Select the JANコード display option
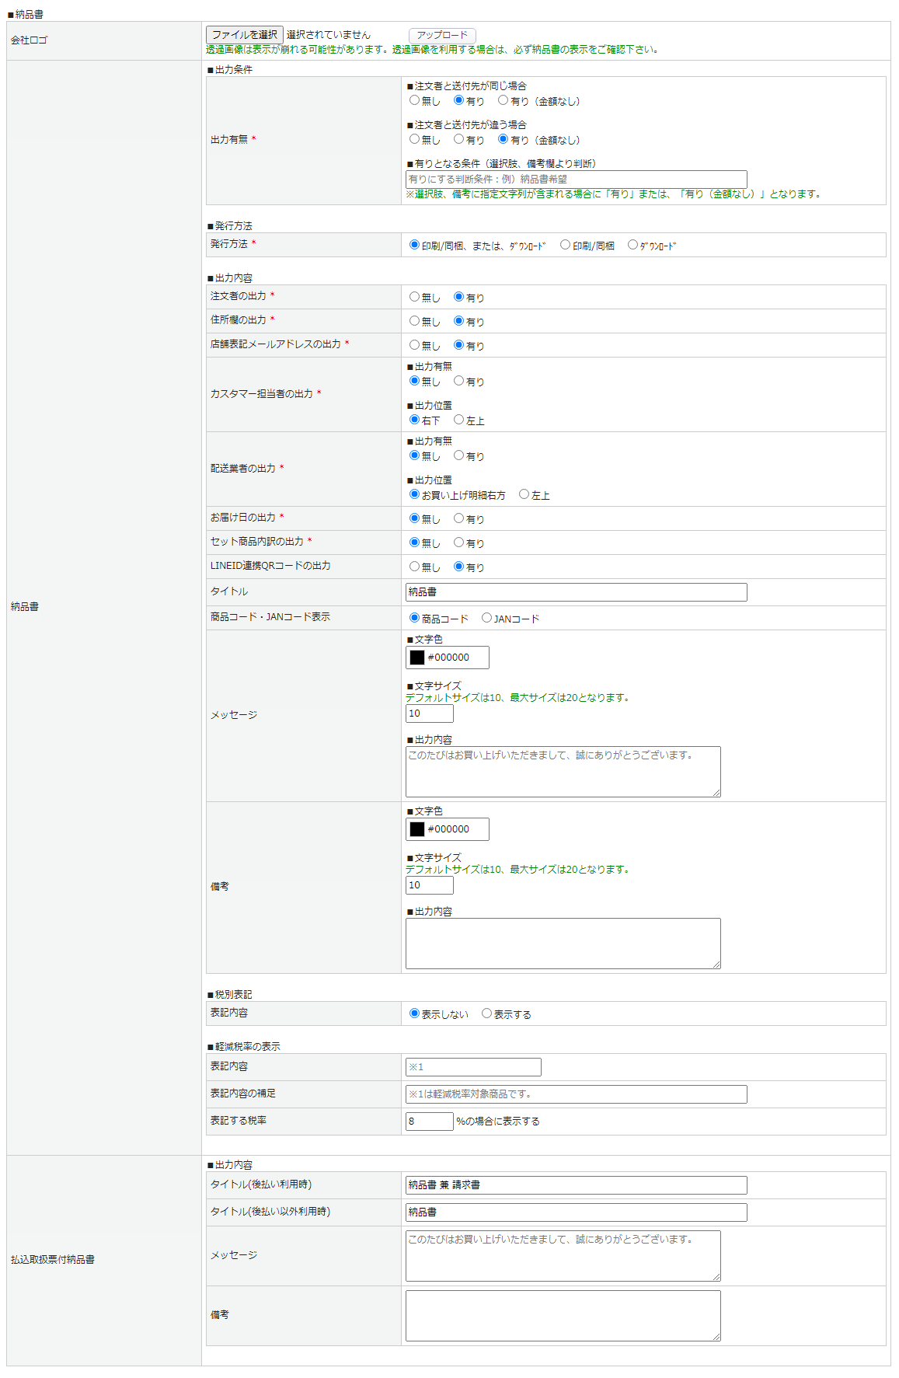Viewport: 899px width, 1378px height. pyautogui.click(x=487, y=618)
